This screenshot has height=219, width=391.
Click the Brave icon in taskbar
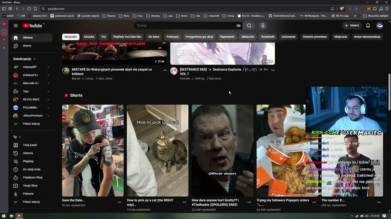19,216
